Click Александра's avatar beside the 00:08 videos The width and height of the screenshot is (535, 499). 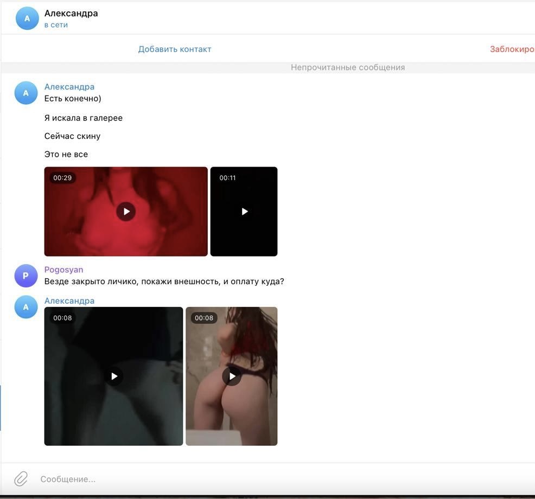[x=26, y=307]
